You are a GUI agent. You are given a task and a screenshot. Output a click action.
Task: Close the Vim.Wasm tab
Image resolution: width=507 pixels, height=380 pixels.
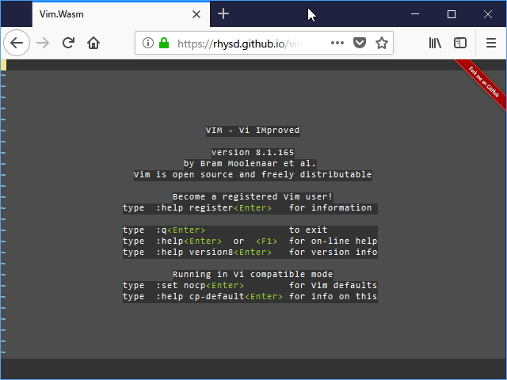[x=196, y=14]
